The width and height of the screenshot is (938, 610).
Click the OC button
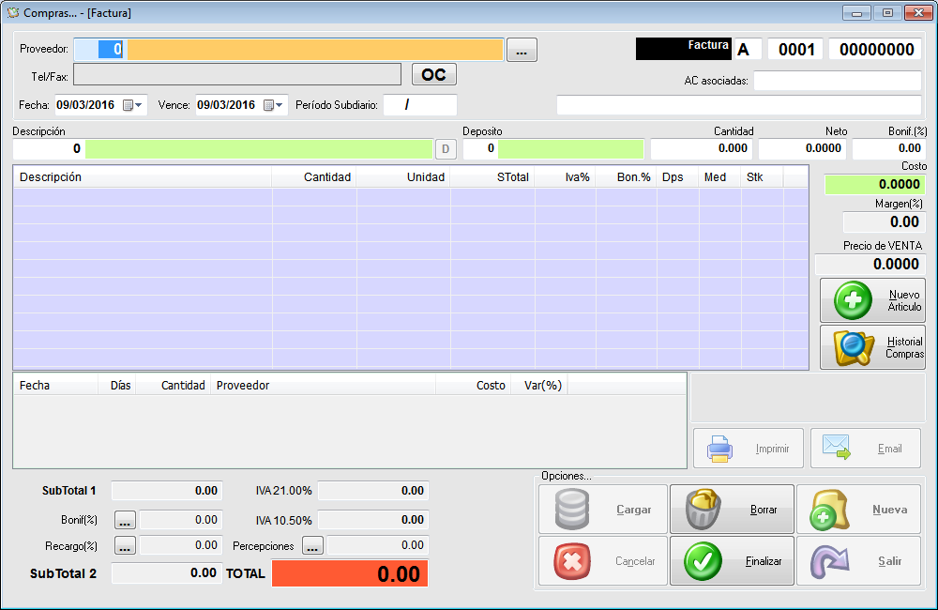tap(433, 75)
